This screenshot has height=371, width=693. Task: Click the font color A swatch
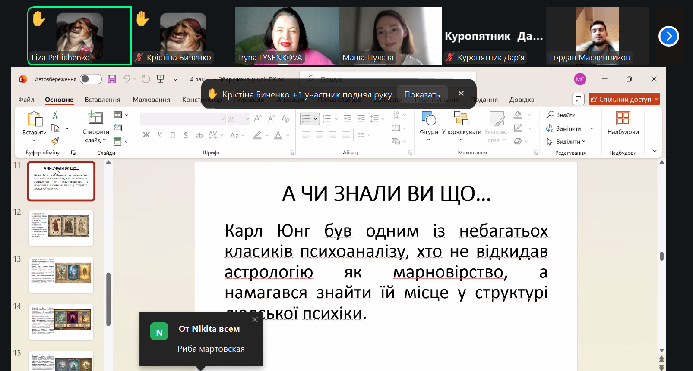coord(278,135)
